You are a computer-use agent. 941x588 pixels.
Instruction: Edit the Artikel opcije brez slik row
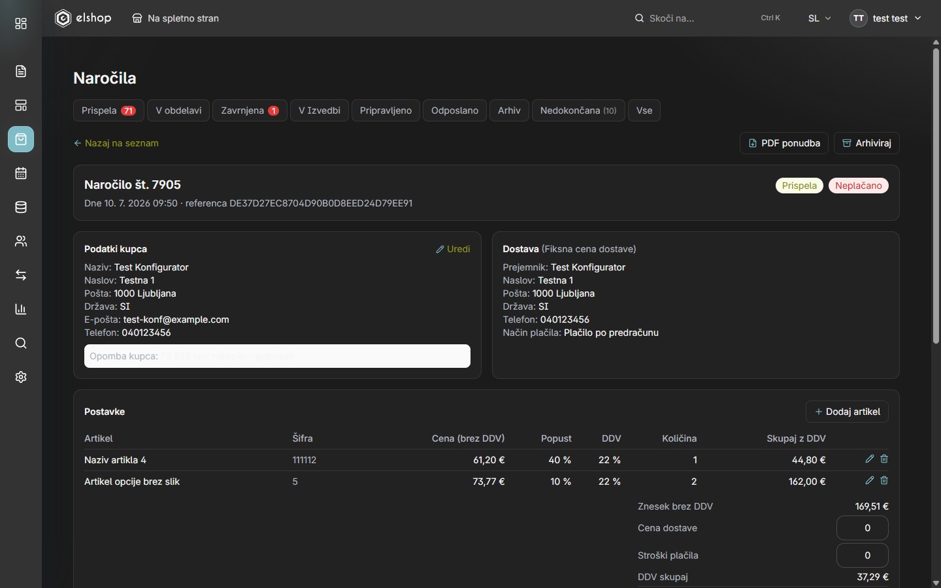(x=870, y=481)
